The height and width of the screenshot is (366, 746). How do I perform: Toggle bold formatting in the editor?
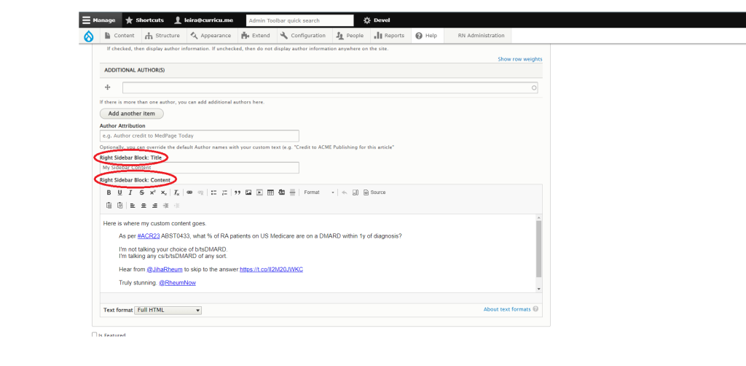pyautogui.click(x=109, y=192)
